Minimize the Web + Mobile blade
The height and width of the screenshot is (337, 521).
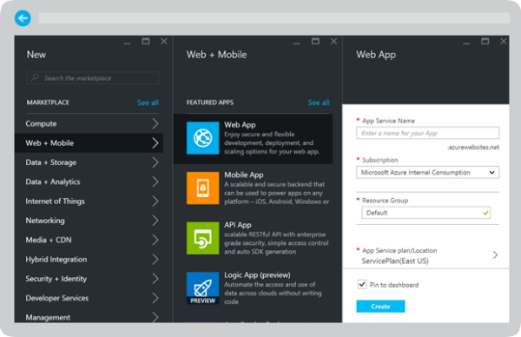297,43
